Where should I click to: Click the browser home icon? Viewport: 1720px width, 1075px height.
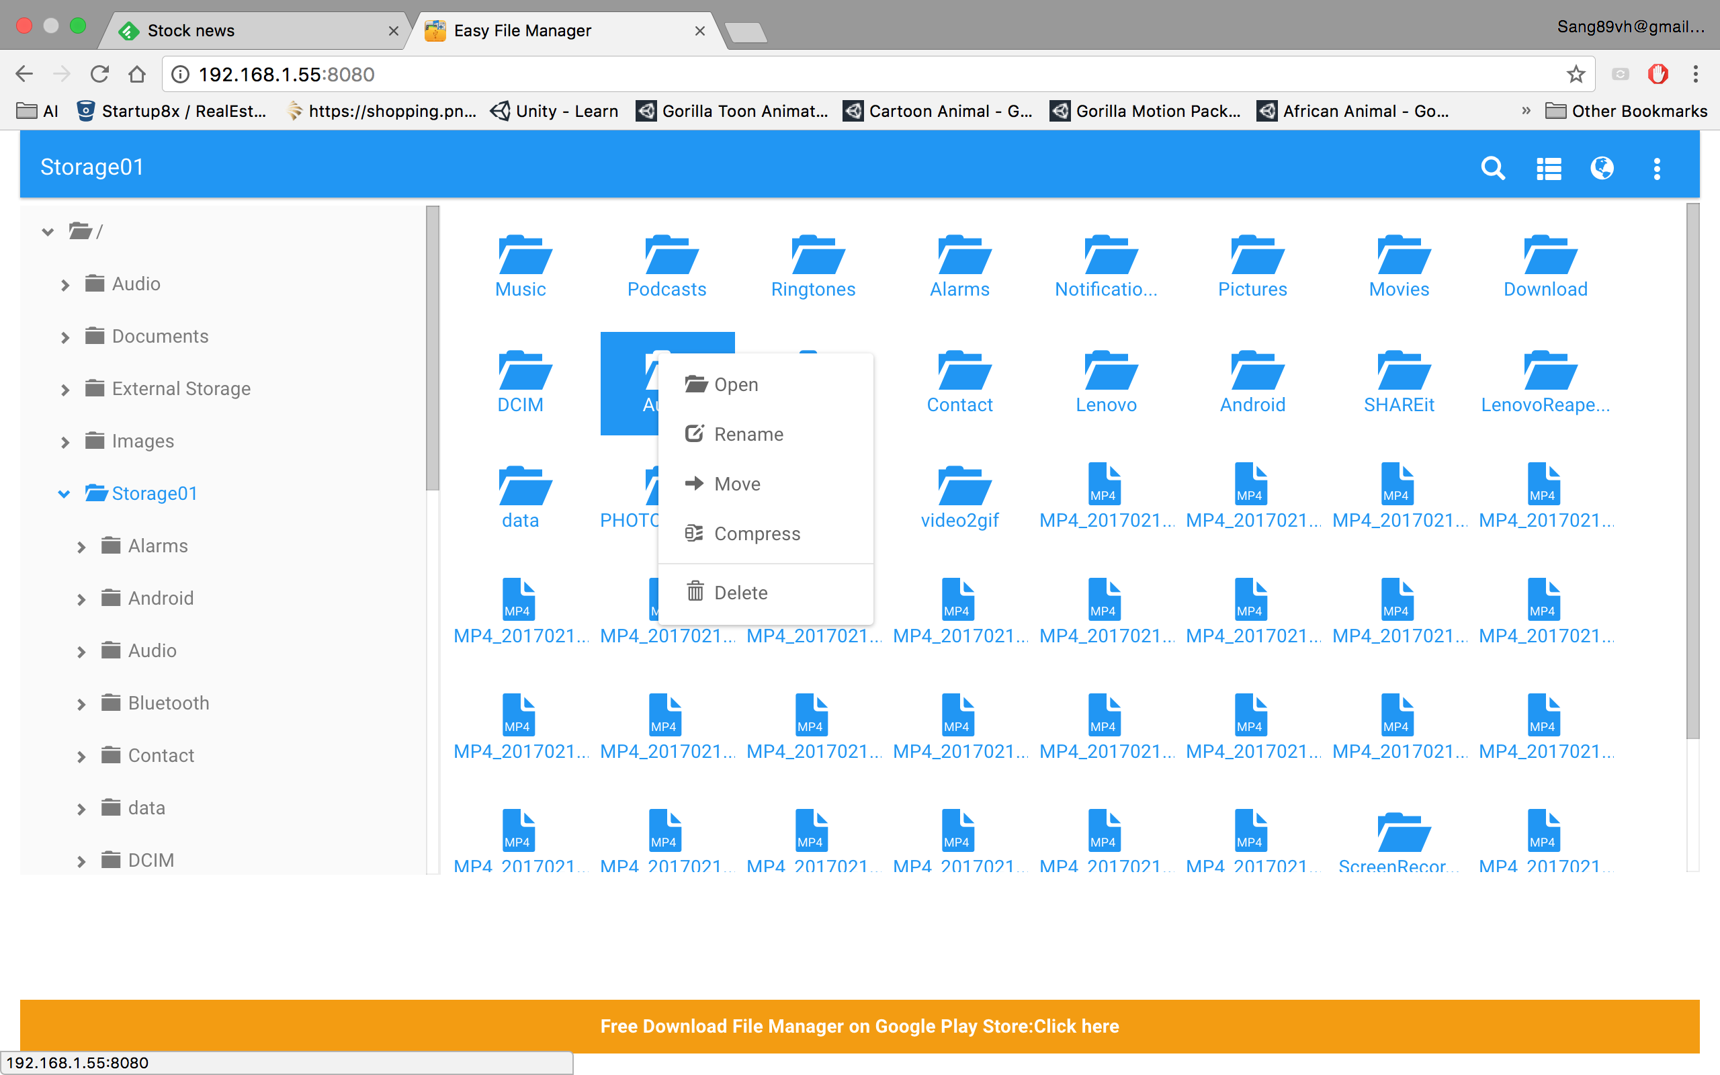click(137, 74)
